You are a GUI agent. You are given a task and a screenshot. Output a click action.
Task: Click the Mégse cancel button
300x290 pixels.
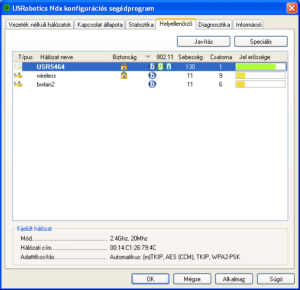coord(192,279)
